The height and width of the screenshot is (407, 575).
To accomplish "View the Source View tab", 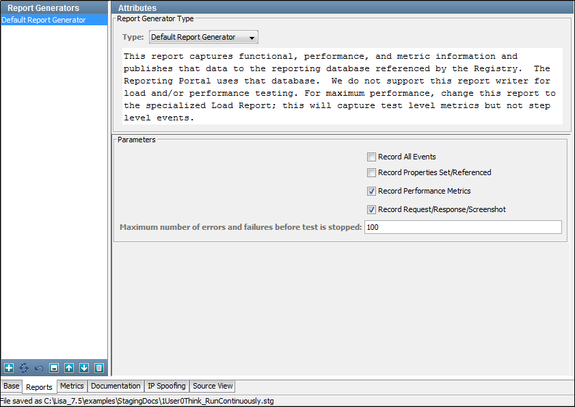I will [x=212, y=386].
